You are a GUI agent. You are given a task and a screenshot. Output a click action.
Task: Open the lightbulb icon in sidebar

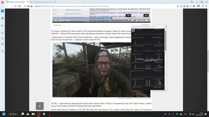(x=2, y=51)
